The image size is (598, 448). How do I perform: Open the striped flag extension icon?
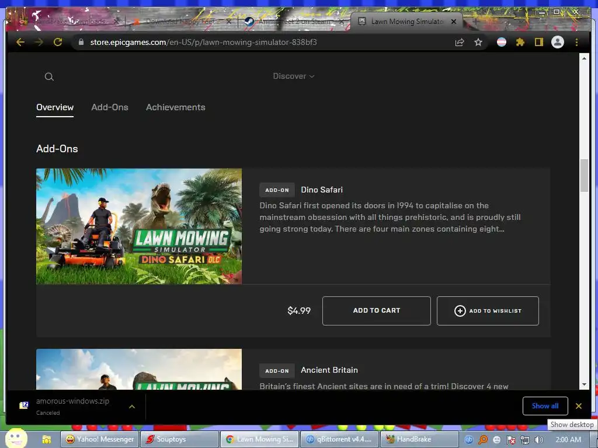(502, 42)
